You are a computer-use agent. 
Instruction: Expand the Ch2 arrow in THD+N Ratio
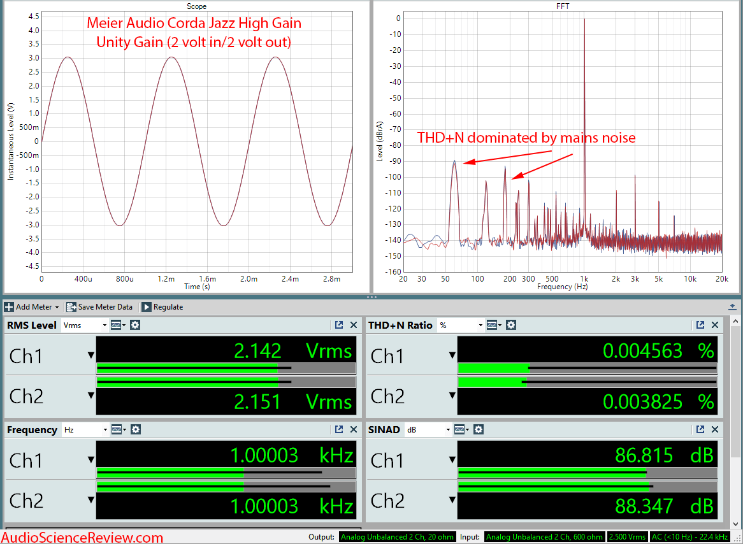[452, 395]
